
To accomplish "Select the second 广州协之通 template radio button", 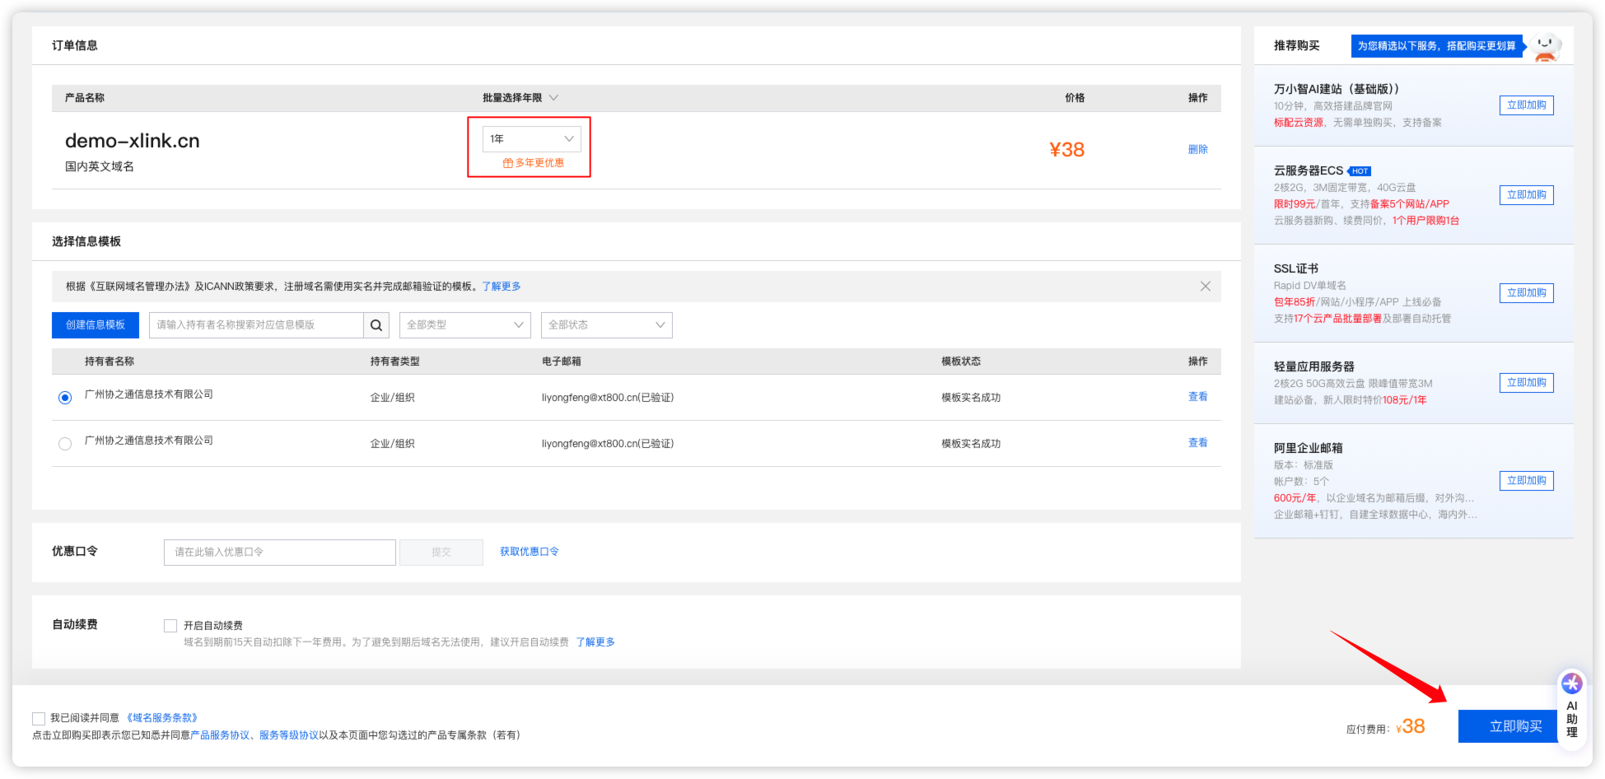I will (65, 444).
